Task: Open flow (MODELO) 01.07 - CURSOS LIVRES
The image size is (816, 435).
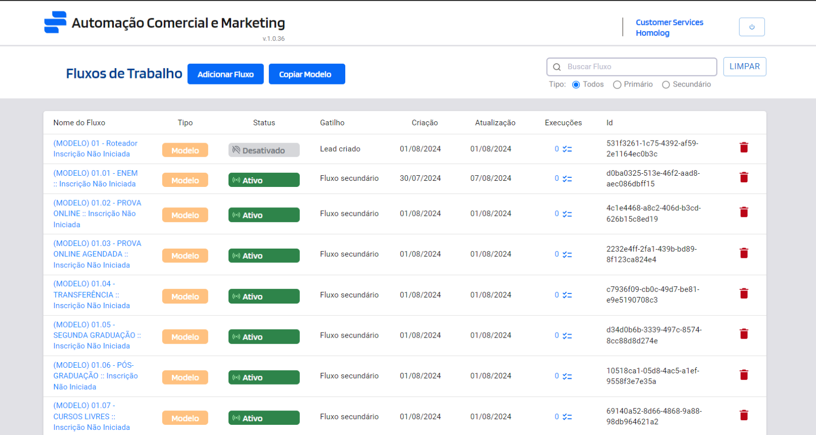Action: pos(92,416)
